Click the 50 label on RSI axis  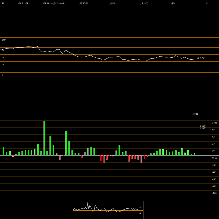tap(3, 57)
